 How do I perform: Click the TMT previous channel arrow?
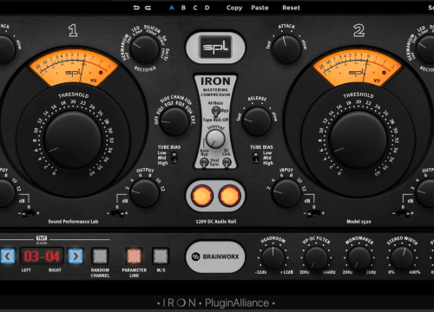8,256
